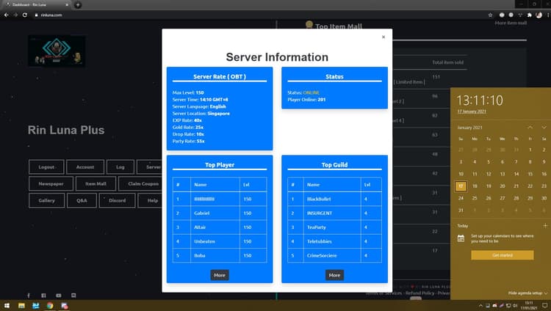Reload the page in the browser
The image size is (551, 311).
26,15
